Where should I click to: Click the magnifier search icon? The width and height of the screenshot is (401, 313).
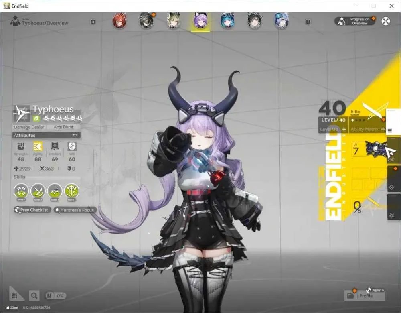[x=34, y=296]
